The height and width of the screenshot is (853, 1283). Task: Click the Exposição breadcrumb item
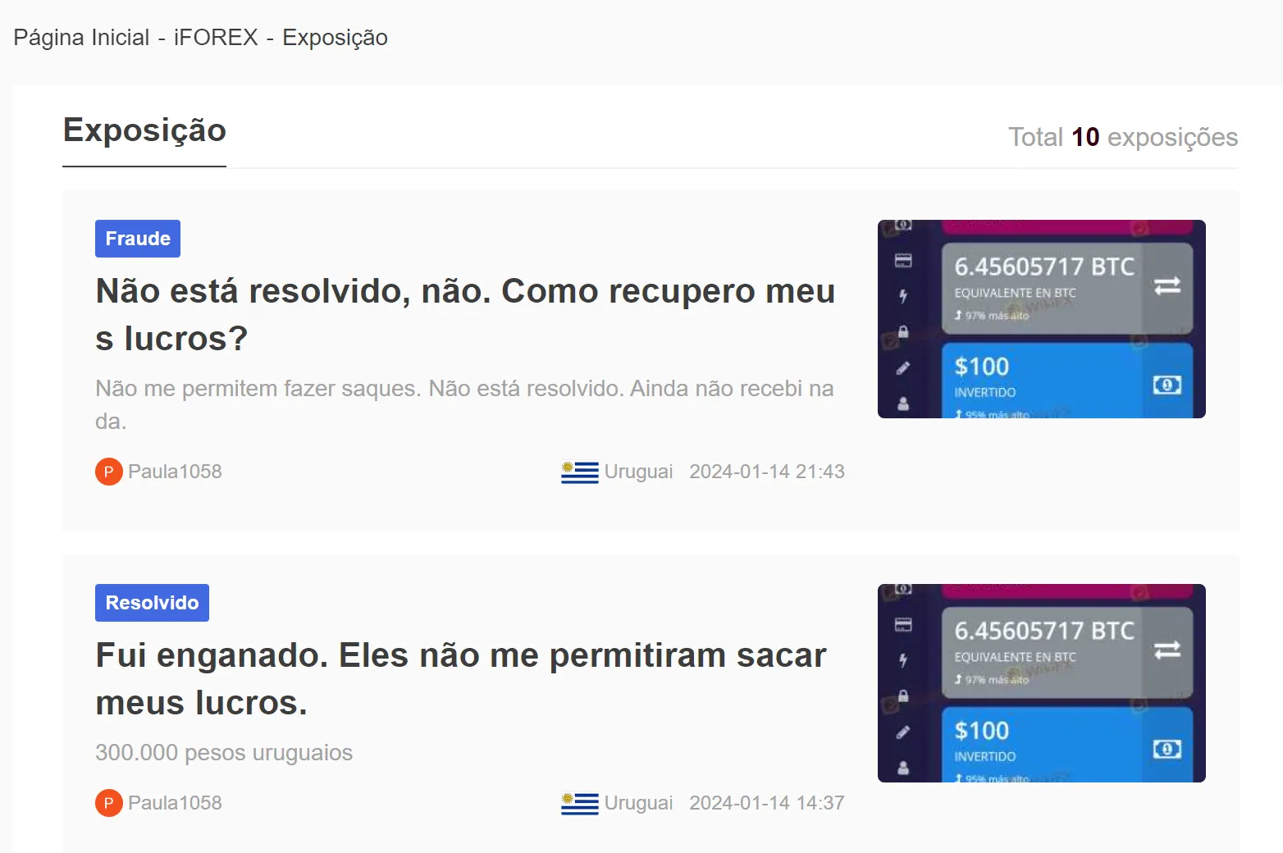(x=335, y=38)
